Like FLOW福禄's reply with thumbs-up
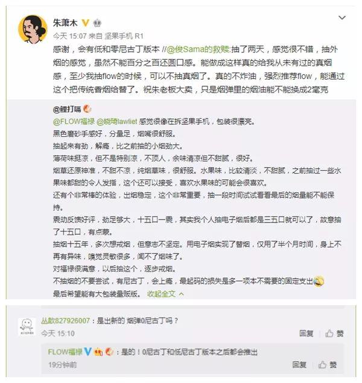The image size is (362, 383). tap(328, 365)
